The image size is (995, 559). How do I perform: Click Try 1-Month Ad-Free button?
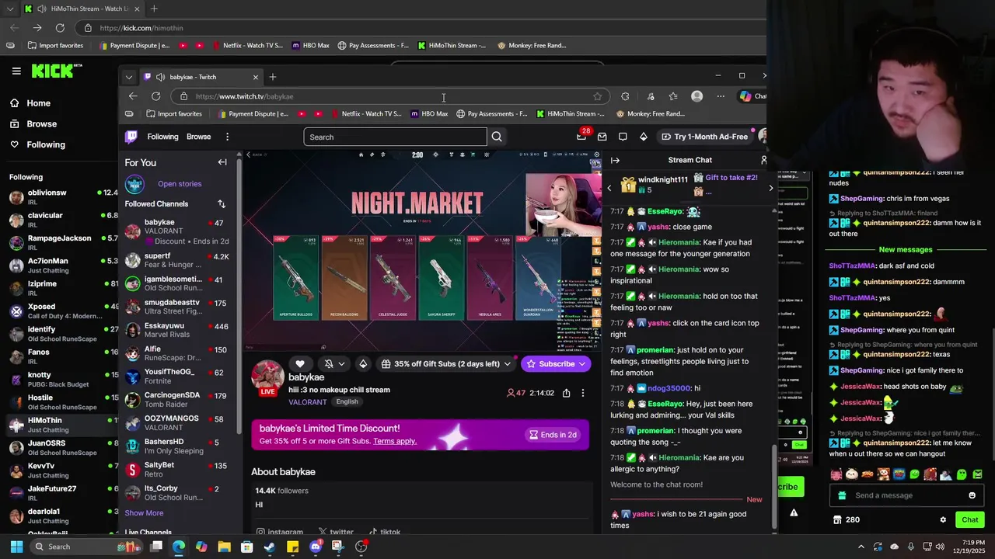click(704, 137)
